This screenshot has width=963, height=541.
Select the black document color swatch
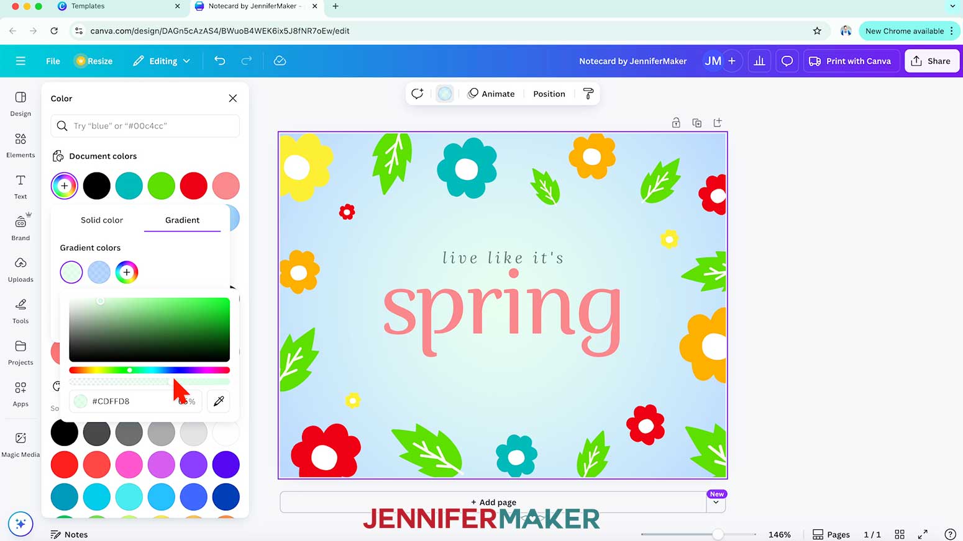coord(96,186)
